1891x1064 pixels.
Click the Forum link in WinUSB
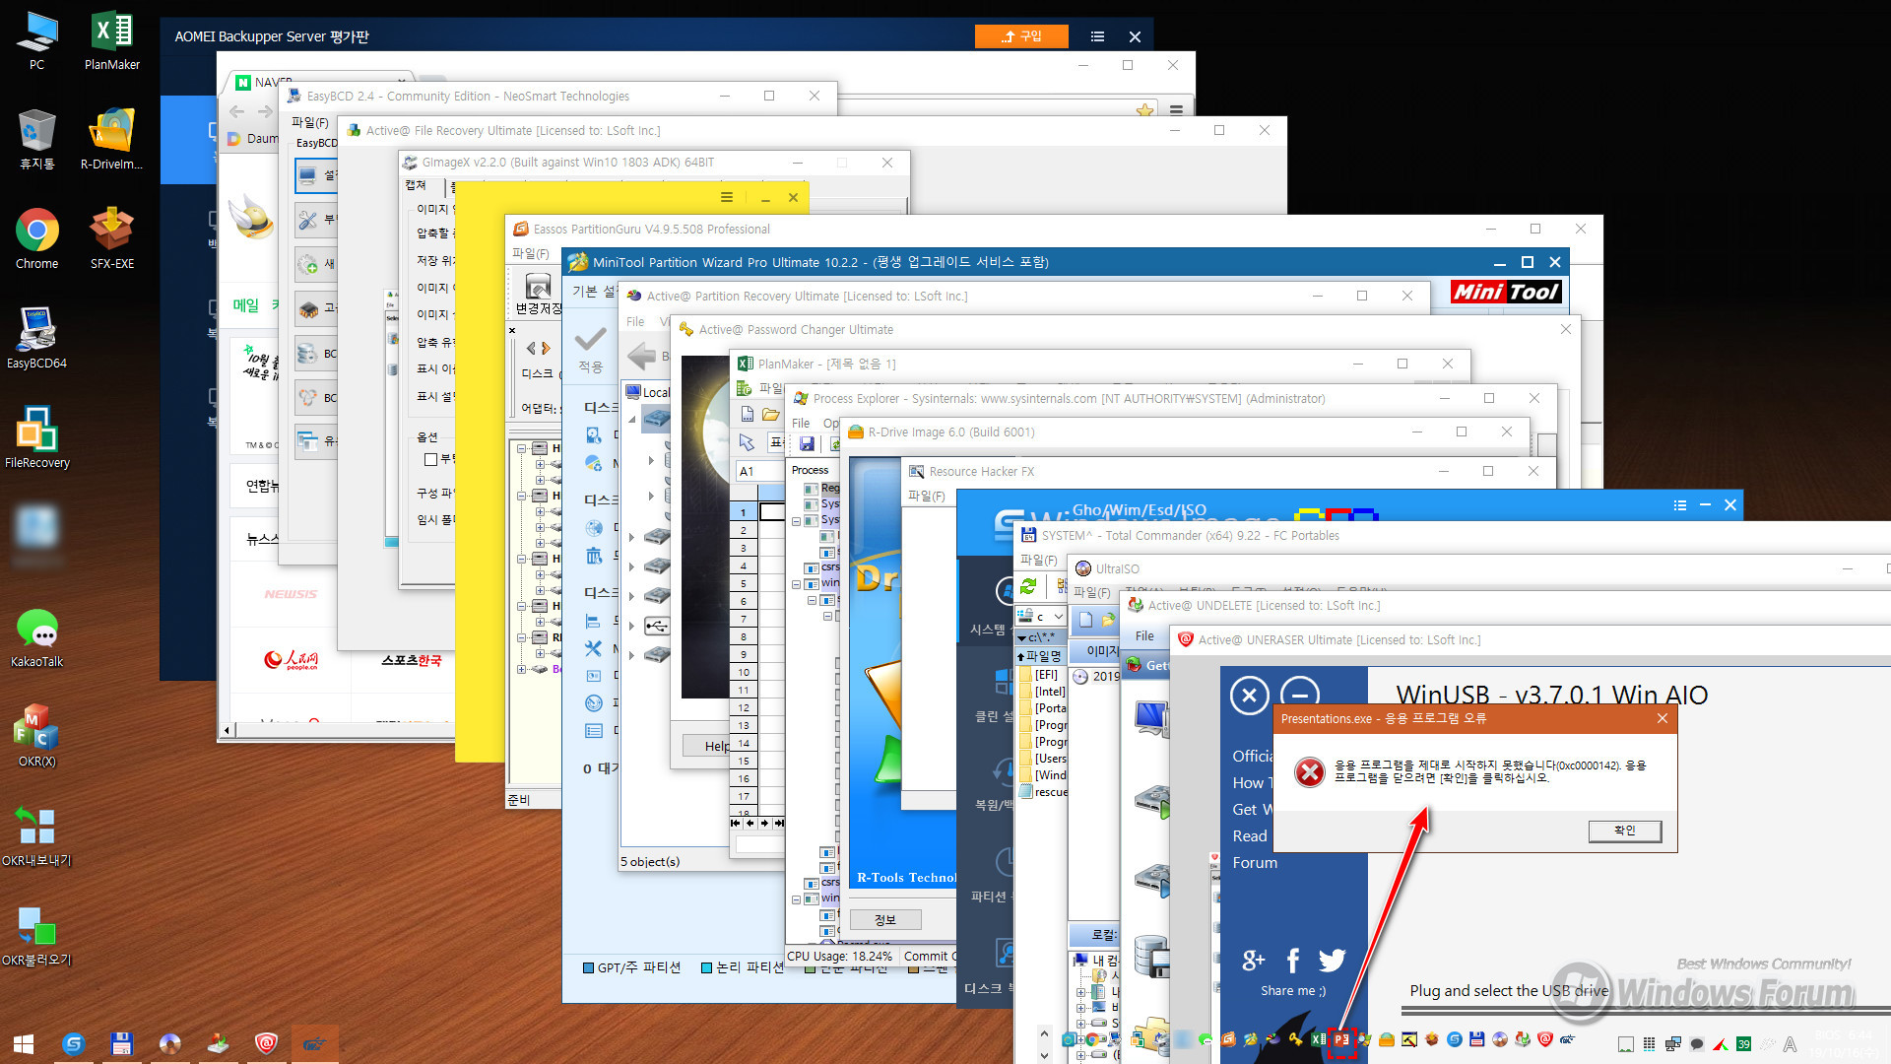(x=1255, y=862)
